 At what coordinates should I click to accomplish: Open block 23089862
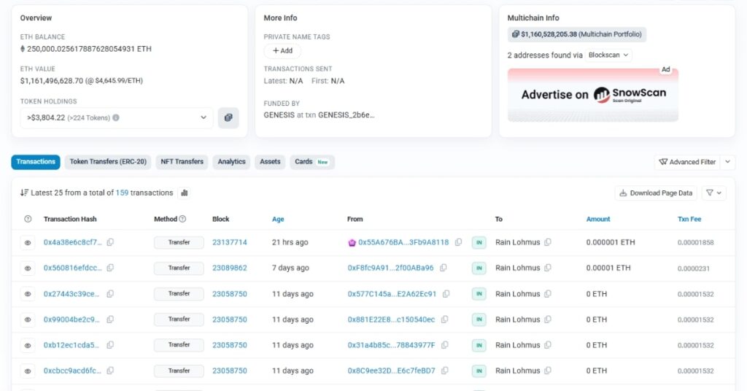point(230,268)
